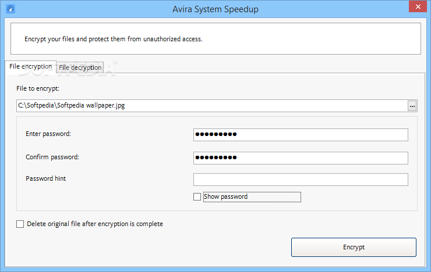This screenshot has height=272, width=431.
Task: Click the Enter password field
Action: (x=301, y=135)
